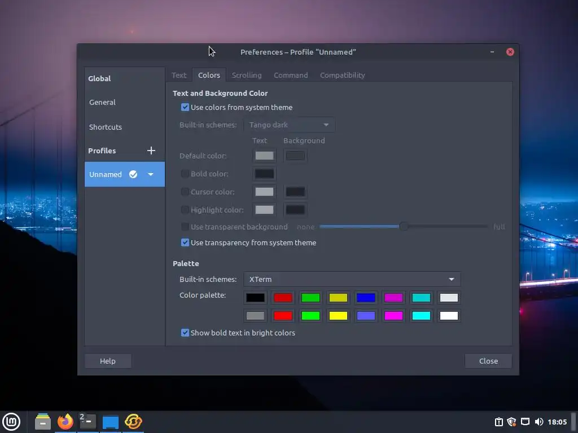Launch the file manager from taskbar
The image size is (578, 433).
point(43,422)
